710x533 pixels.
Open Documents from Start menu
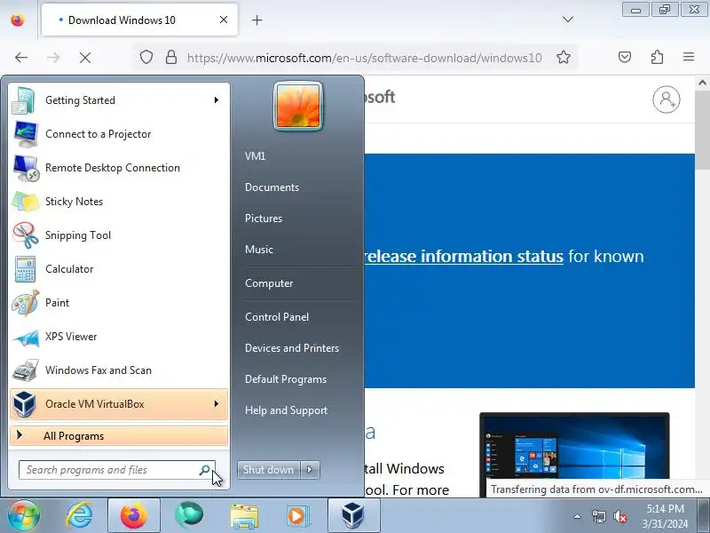(272, 187)
